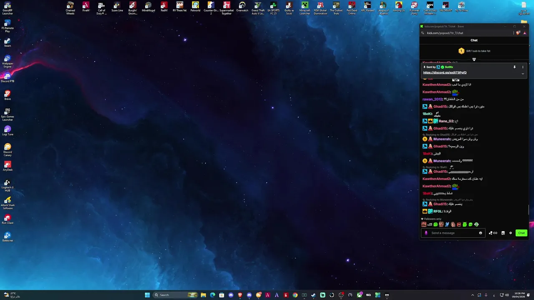Open Wallpaper Engine desktop icon
The height and width of the screenshot is (300, 534).
point(8,62)
